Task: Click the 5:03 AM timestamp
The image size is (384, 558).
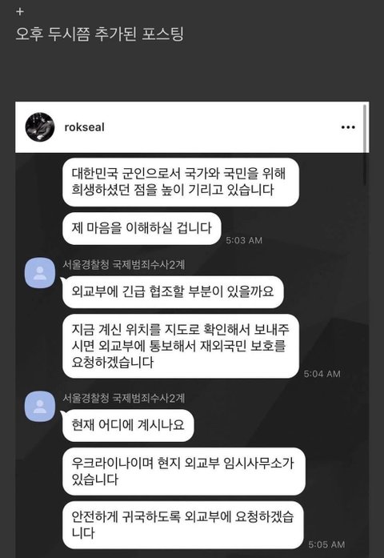Action: (x=244, y=240)
